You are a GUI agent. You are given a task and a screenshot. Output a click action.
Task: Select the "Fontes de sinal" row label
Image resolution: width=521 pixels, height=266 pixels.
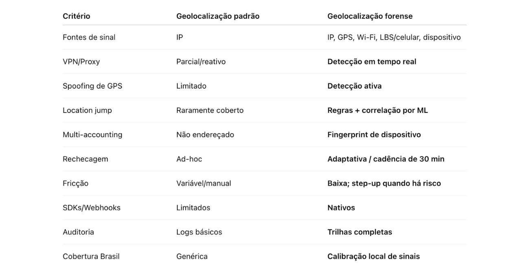89,37
